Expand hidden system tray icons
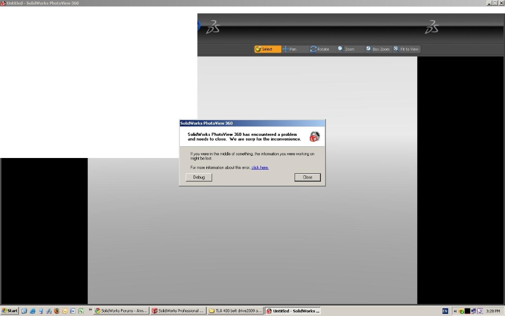 click(x=455, y=311)
